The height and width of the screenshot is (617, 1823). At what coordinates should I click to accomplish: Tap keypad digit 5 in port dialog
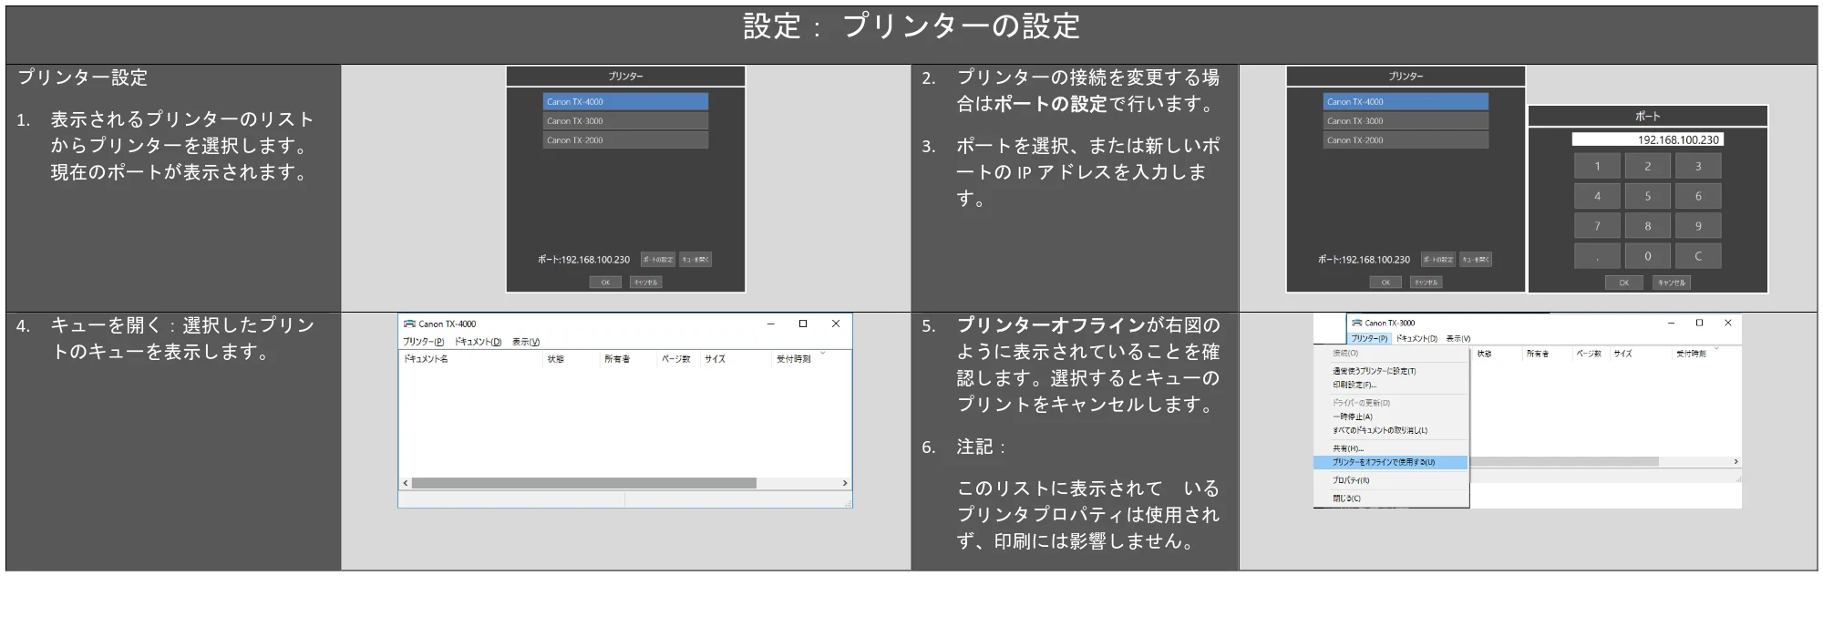pyautogui.click(x=1647, y=196)
